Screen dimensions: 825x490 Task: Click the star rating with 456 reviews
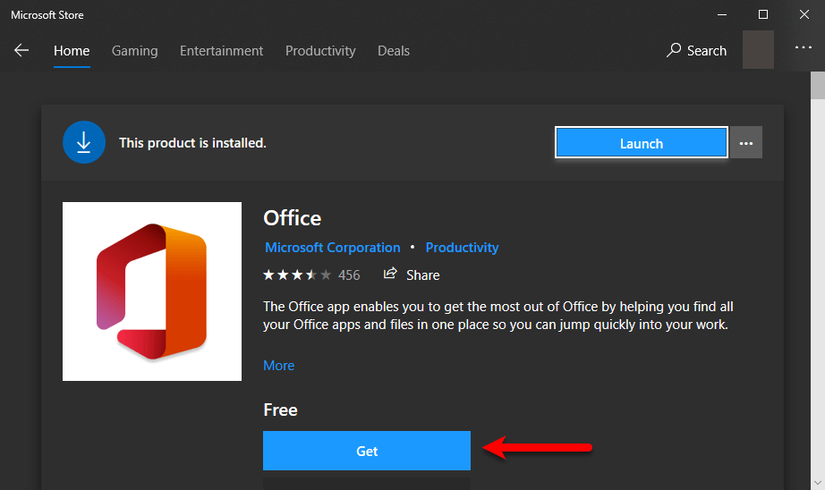(x=311, y=275)
